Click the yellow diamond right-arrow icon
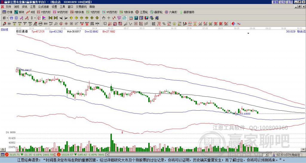The height and width of the screenshot is (163, 306). click(x=76, y=18)
